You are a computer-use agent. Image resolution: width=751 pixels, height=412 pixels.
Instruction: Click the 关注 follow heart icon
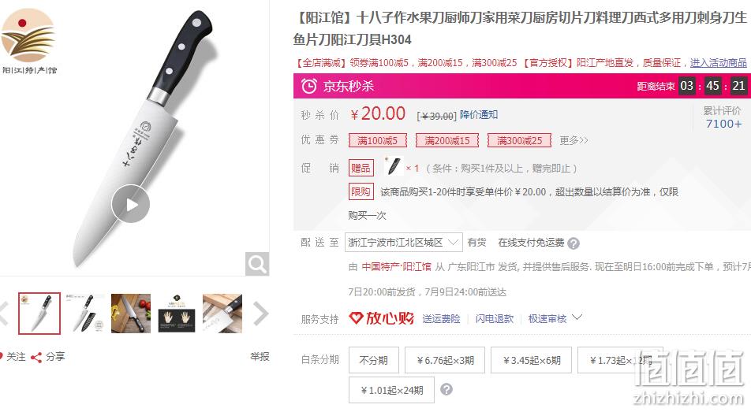(1, 357)
